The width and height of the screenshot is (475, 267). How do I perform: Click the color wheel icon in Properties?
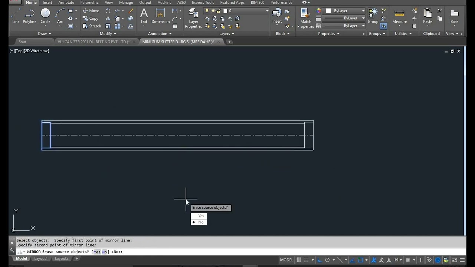(318, 11)
